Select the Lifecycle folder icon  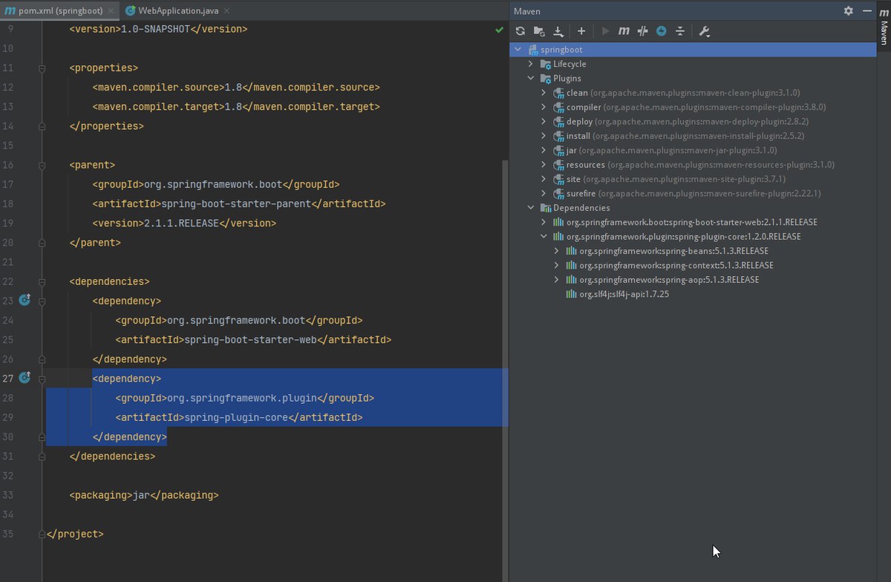click(x=546, y=64)
